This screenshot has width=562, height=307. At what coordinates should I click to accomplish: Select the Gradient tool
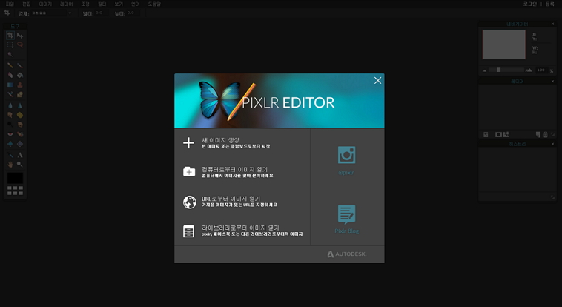[10, 85]
